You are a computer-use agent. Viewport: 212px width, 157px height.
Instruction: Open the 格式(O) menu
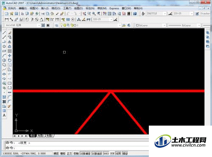coord(56,8)
